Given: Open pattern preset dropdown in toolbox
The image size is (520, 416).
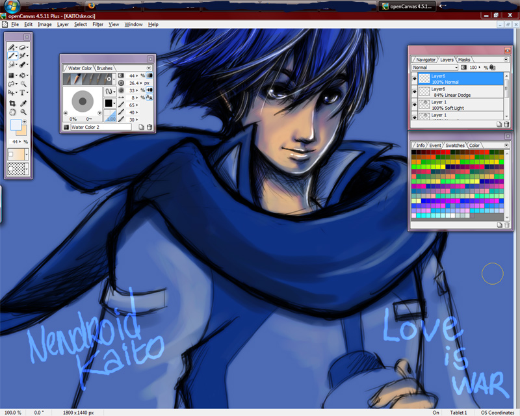Looking at the screenshot, I should [27, 169].
